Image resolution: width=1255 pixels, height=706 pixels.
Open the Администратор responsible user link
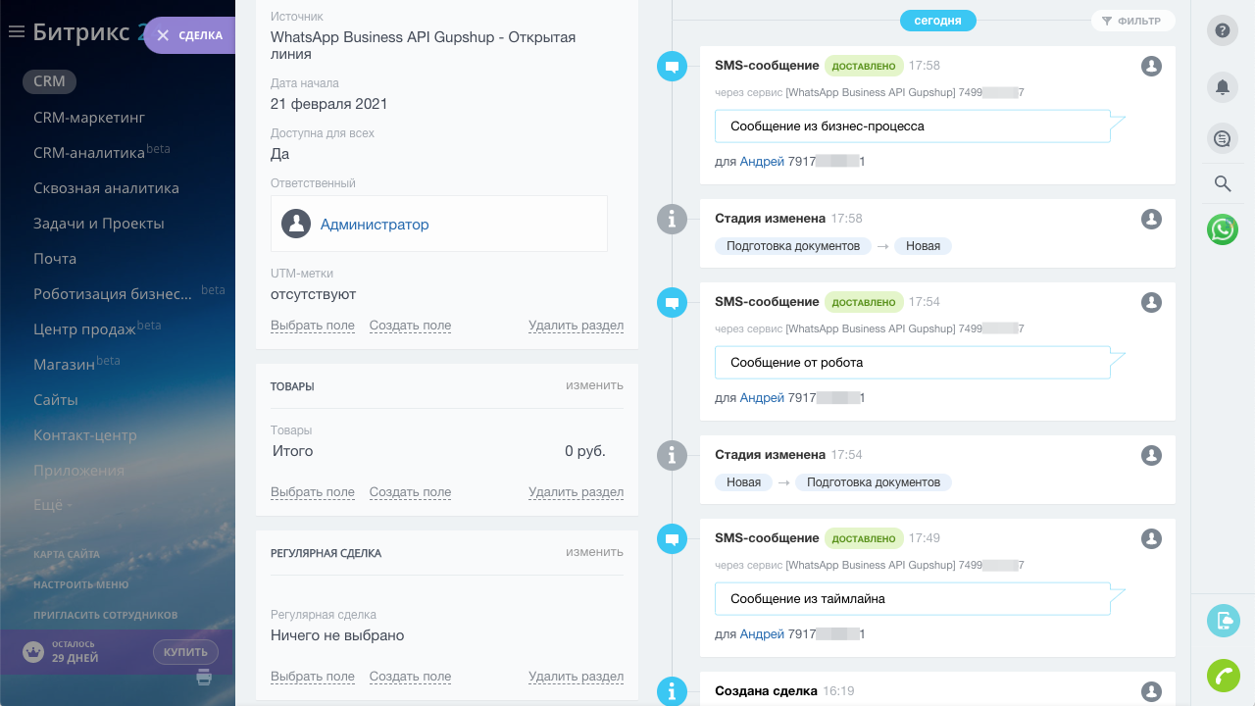(375, 225)
